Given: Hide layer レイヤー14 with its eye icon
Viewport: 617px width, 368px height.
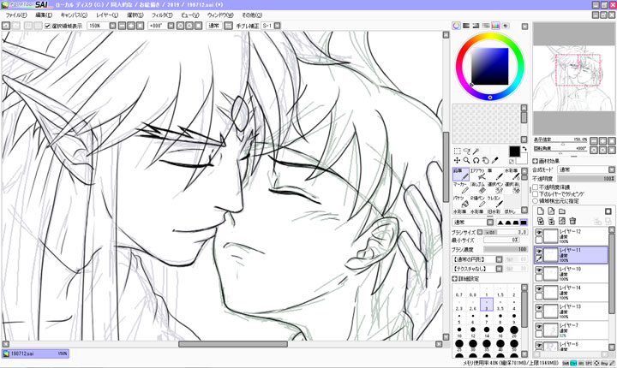Looking at the screenshot, I should [539, 288].
